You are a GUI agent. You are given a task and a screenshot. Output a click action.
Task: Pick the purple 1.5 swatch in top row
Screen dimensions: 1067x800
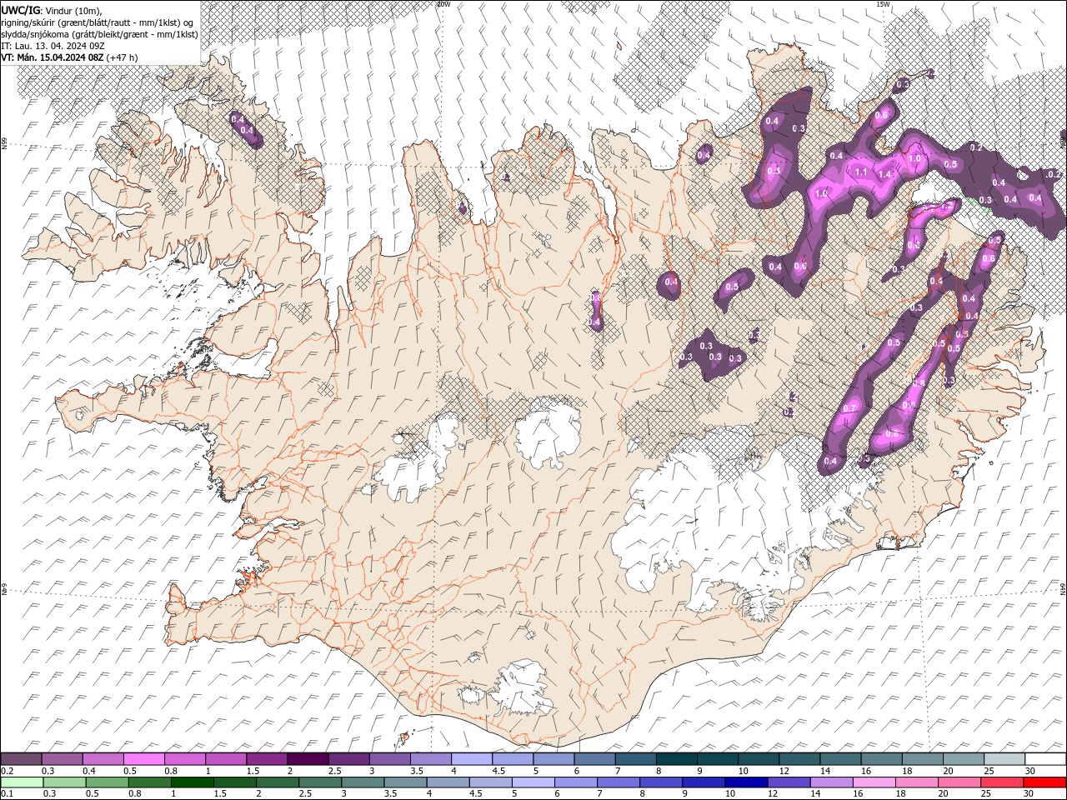[x=266, y=759]
